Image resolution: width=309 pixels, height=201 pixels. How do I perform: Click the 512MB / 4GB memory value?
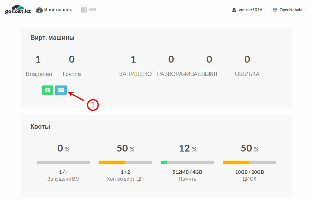click(187, 172)
